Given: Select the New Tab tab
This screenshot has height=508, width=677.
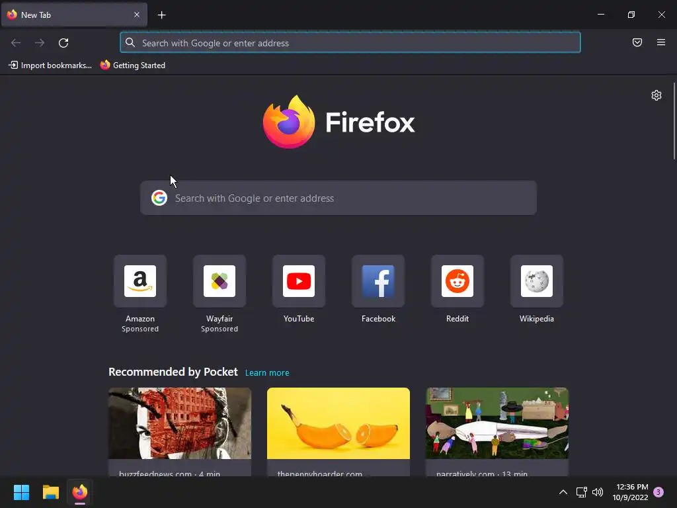Looking at the screenshot, I should (74, 15).
